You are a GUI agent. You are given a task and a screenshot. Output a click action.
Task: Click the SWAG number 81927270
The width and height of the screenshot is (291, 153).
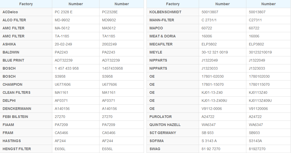coord(257,149)
